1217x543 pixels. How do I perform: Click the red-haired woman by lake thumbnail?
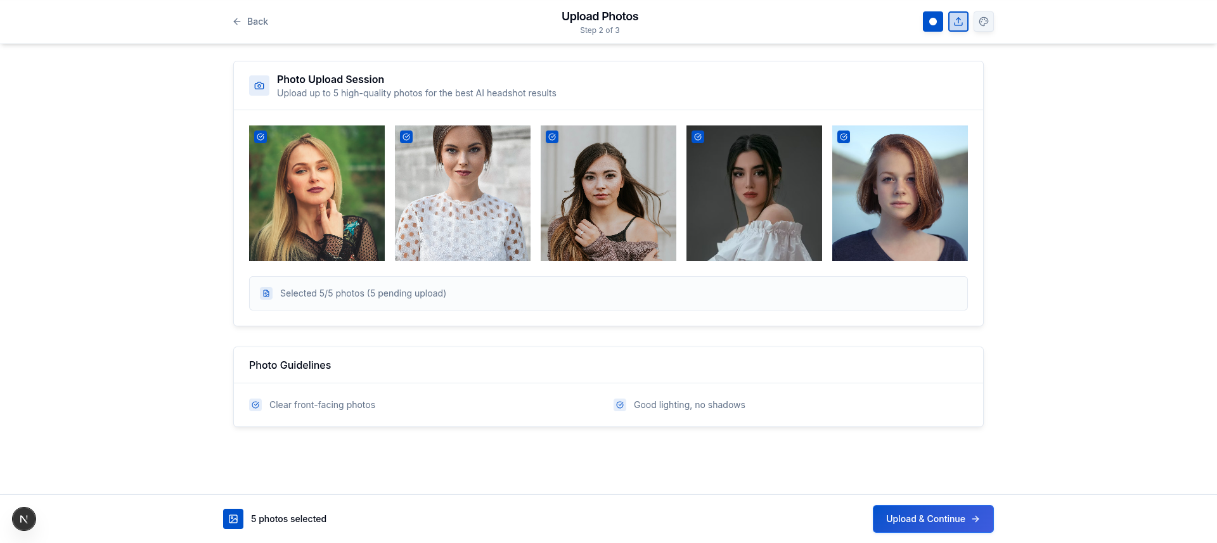(899, 203)
